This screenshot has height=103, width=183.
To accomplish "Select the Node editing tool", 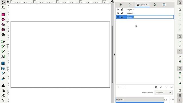I will (x=3, y=8).
